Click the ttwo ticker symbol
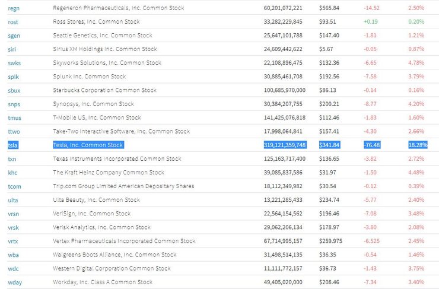The width and height of the screenshot is (439, 289). coord(14,131)
